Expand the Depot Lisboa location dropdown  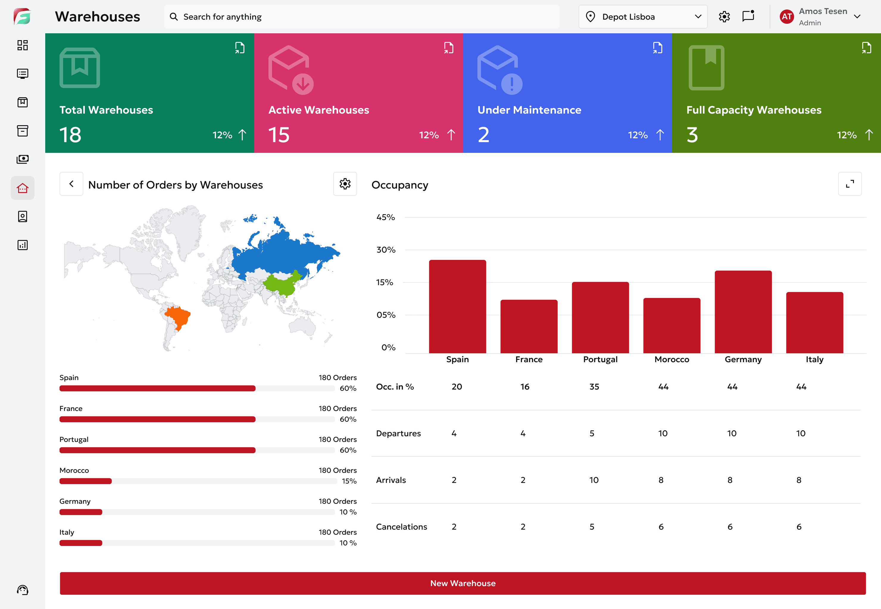[643, 17]
